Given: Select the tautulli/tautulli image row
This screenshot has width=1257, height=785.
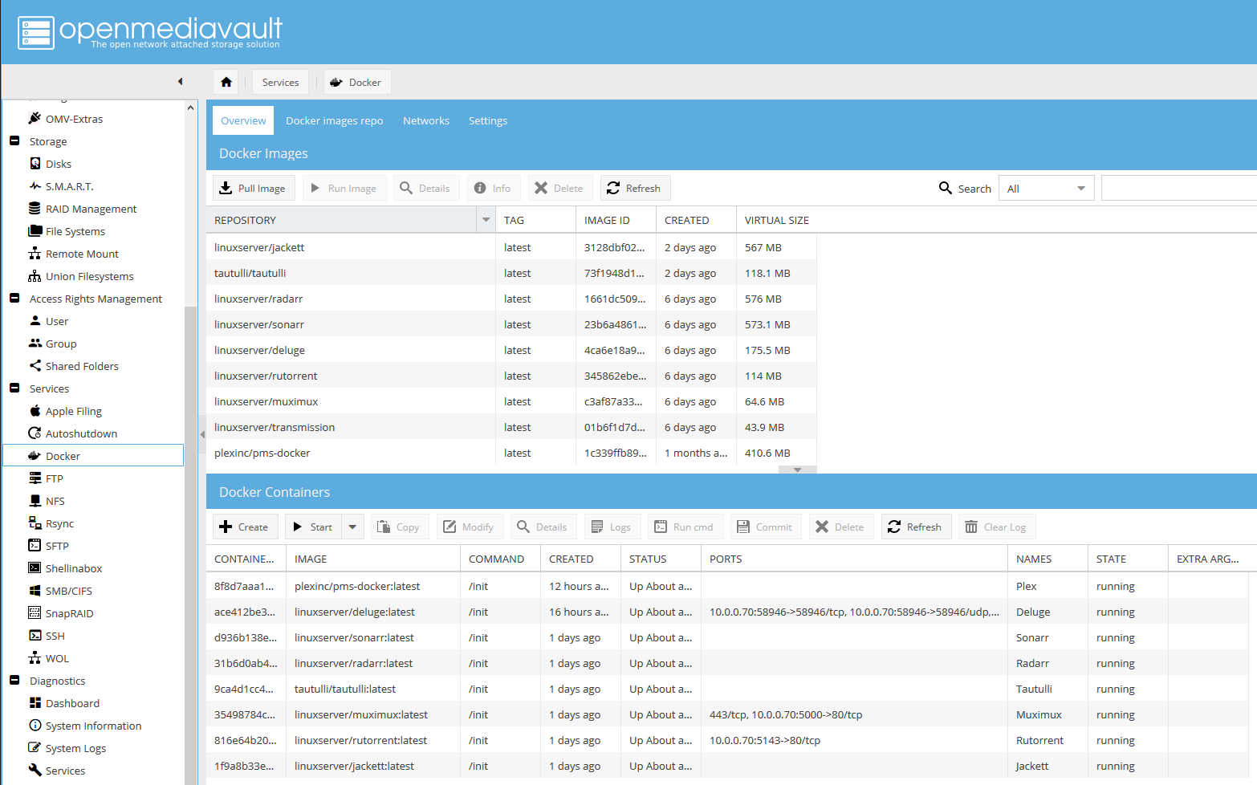Looking at the screenshot, I should pos(511,273).
